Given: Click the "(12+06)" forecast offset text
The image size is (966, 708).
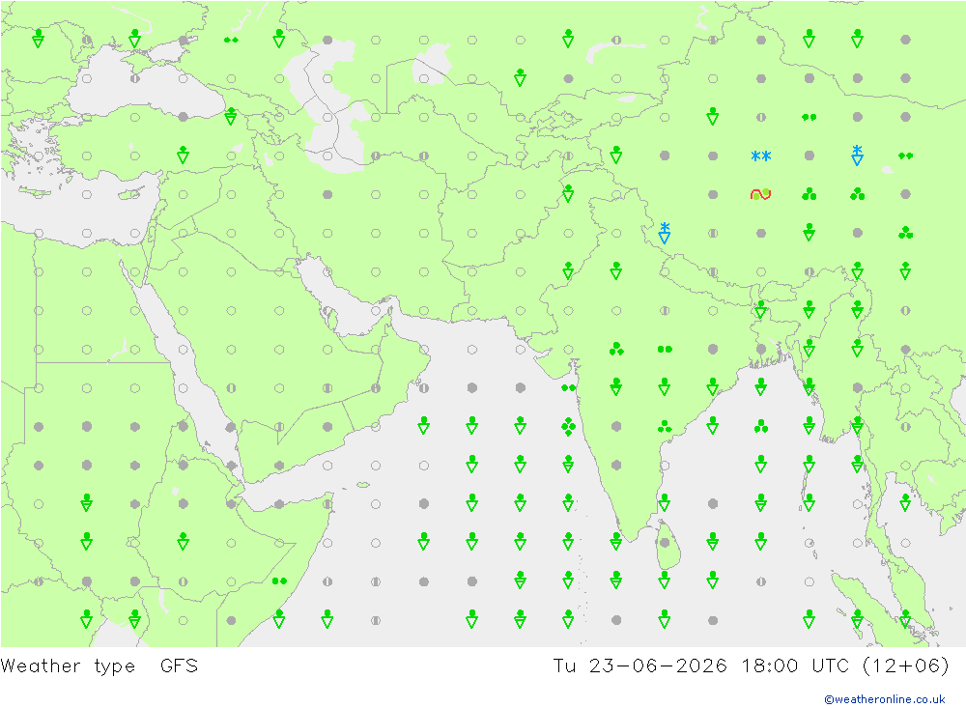Looking at the screenshot, I should click(906, 666).
